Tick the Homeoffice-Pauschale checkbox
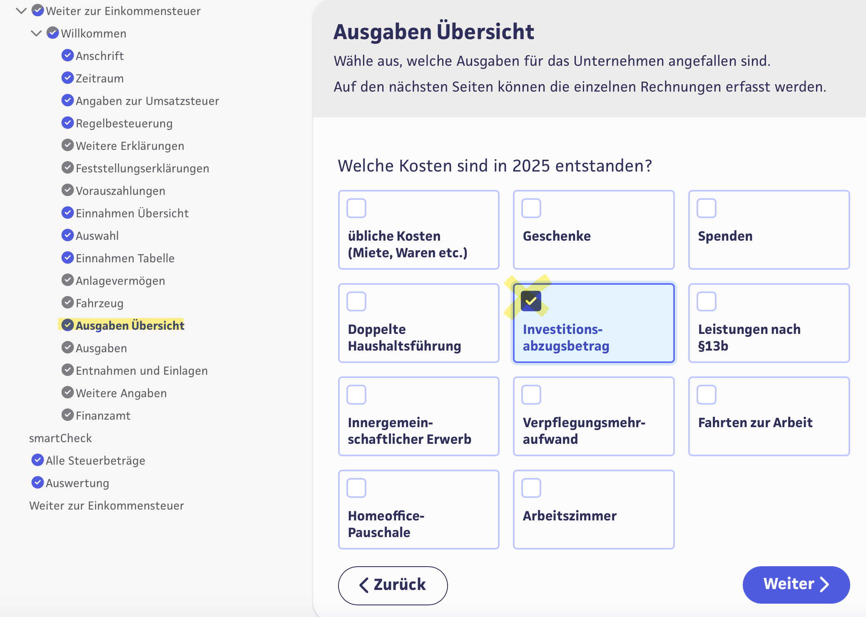 (x=356, y=488)
